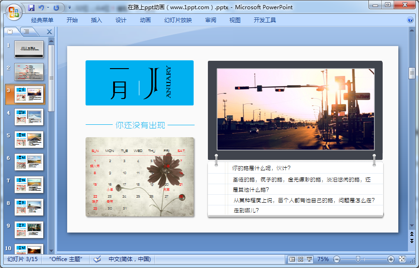The image size is (419, 268).
Task: Select slide 1 thumbnail
Action: pos(29,49)
